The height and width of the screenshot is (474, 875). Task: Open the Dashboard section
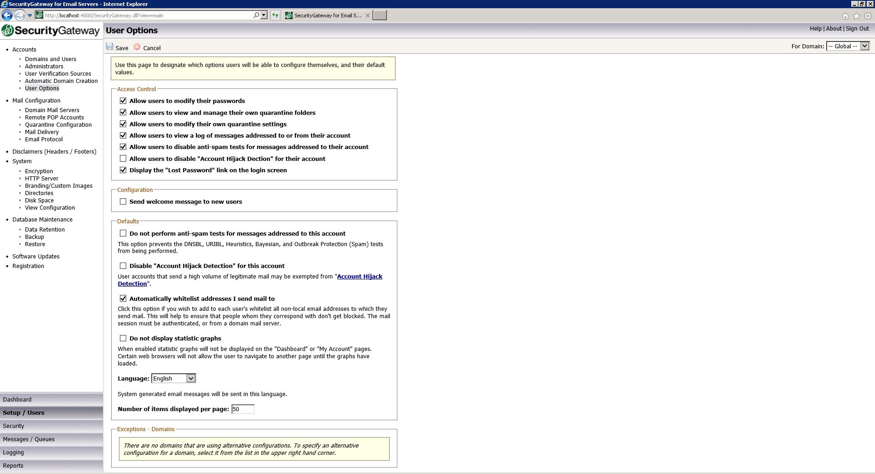click(x=17, y=400)
